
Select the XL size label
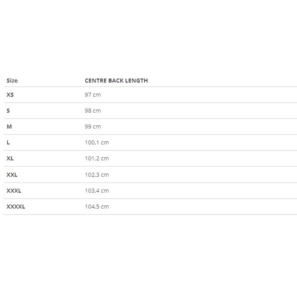pos(10,158)
